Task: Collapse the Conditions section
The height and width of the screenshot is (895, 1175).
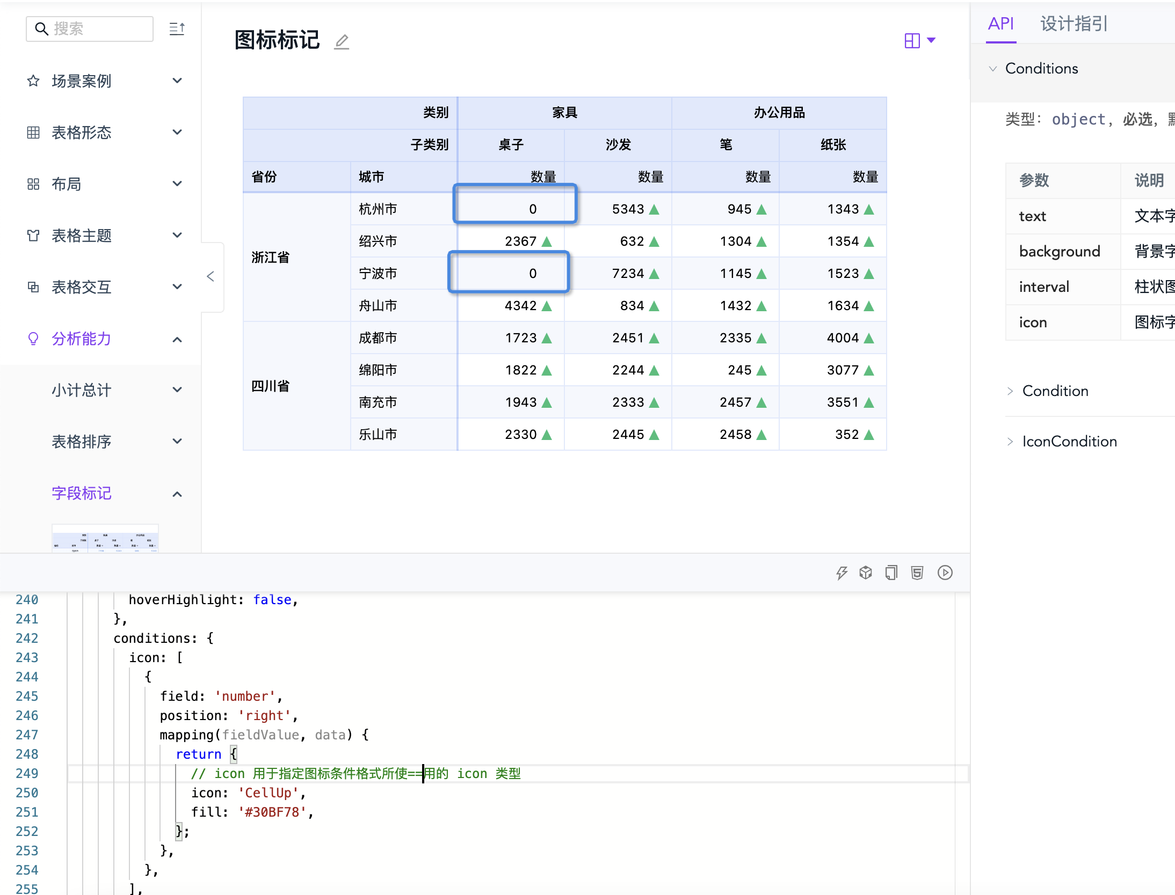Action: point(993,69)
